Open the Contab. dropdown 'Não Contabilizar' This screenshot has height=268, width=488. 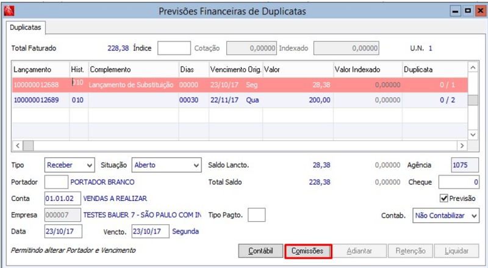(446, 216)
